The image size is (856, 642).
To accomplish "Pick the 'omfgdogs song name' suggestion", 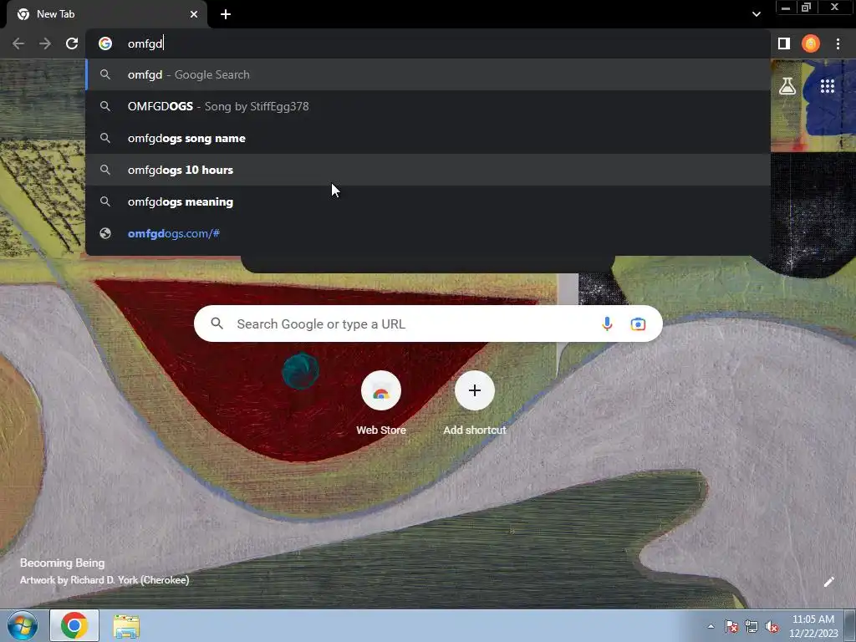I will click(427, 138).
